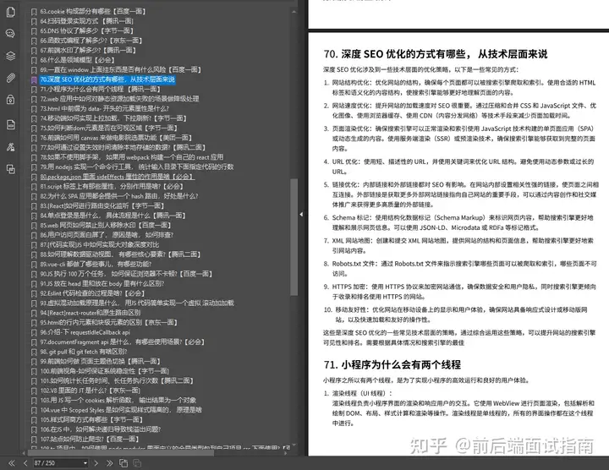This screenshot has height=470, width=609.
Task: Select bookmark 70 about deep SEO optimization
Action: (106, 79)
